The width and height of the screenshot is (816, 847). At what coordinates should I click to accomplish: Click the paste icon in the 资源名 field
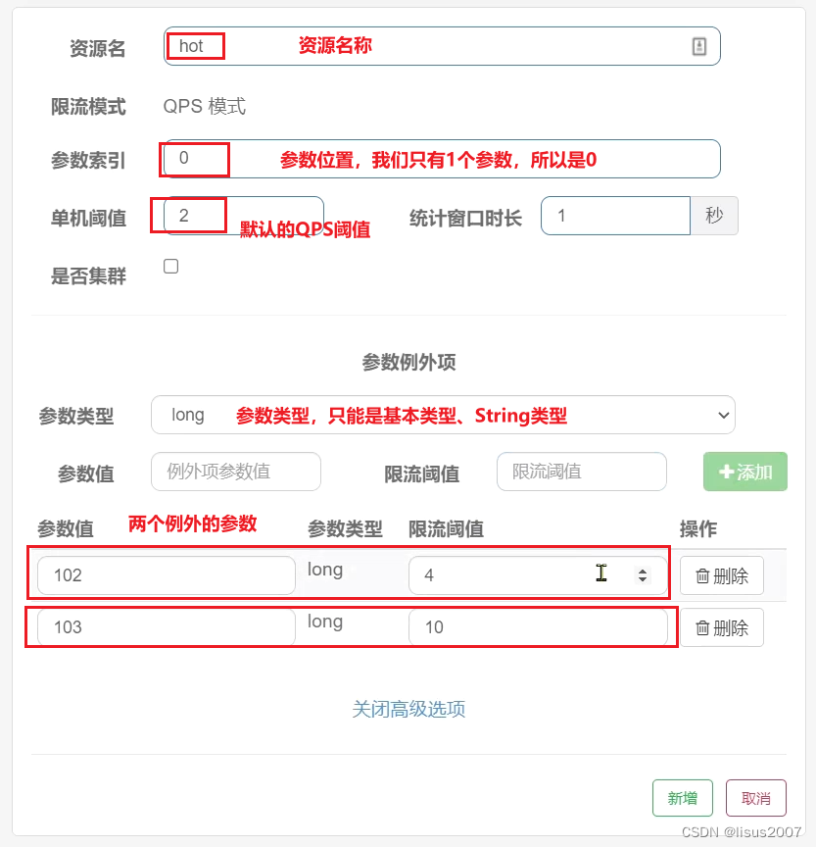[698, 46]
